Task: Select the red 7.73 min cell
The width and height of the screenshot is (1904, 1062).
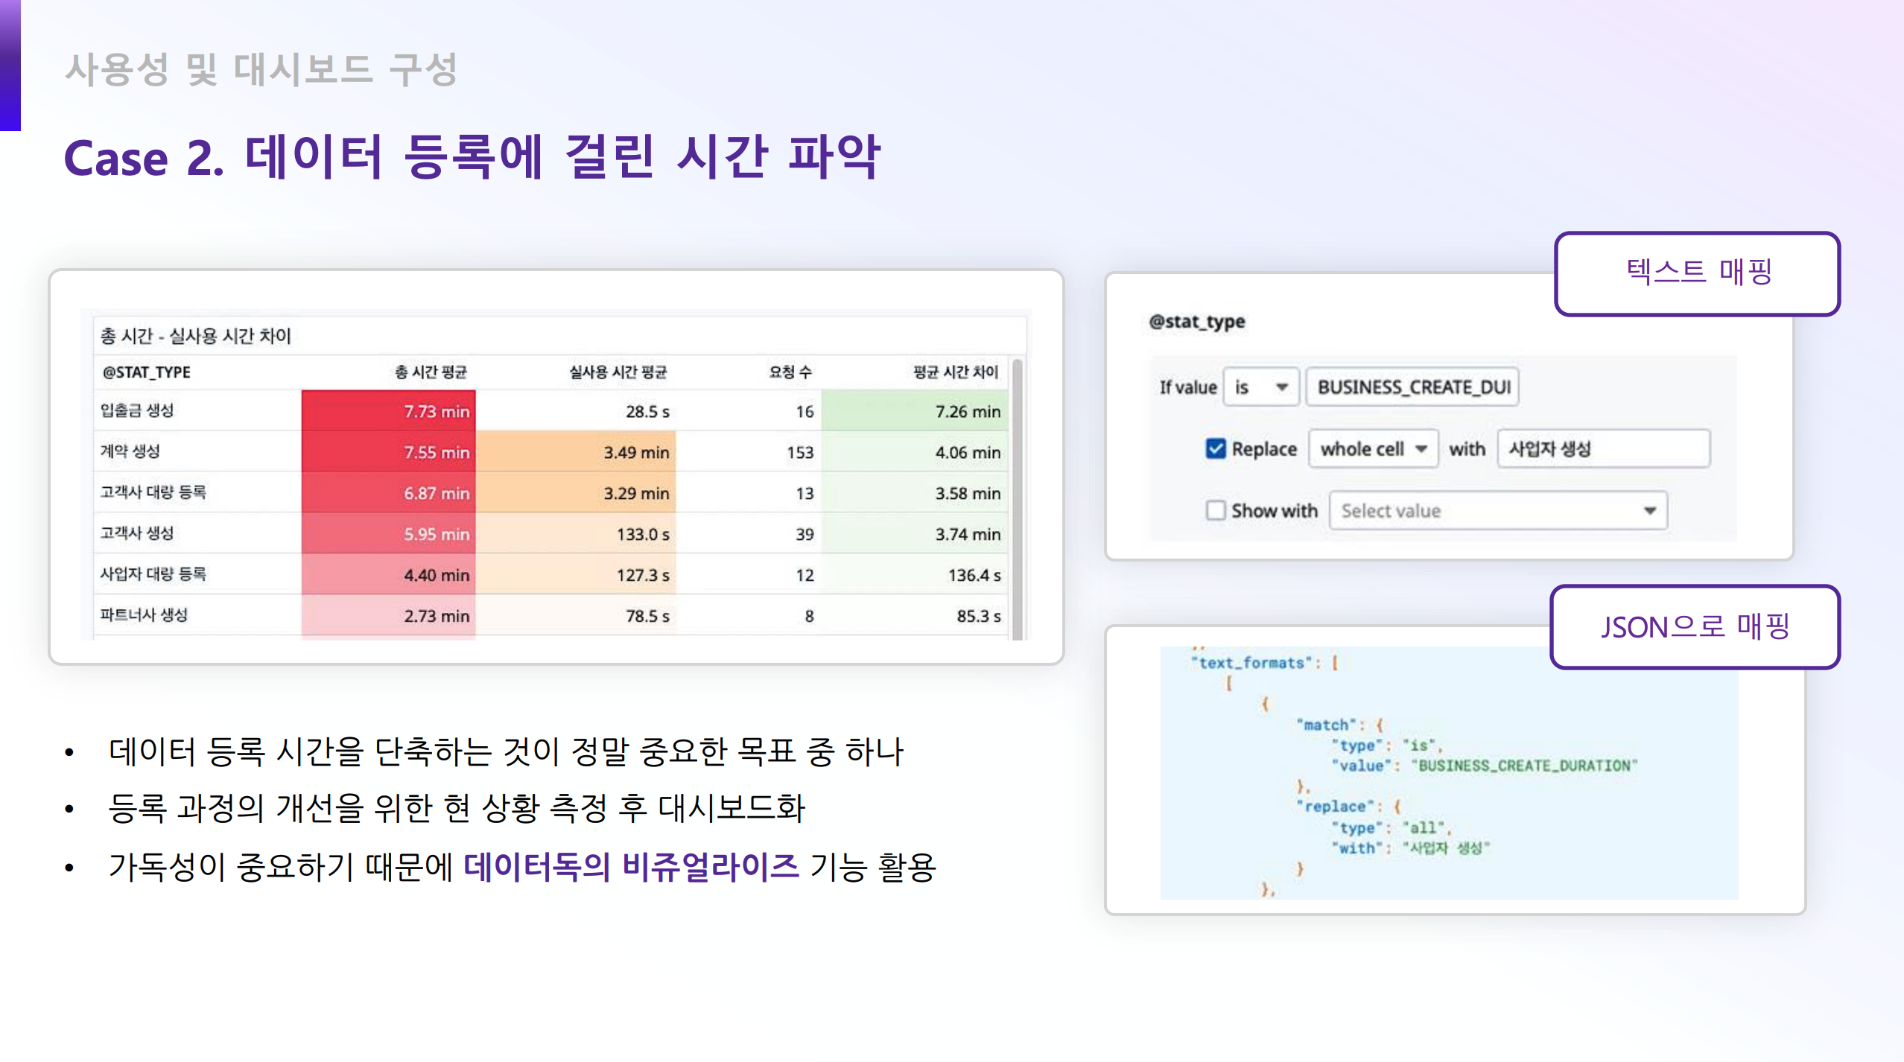Action: [x=389, y=410]
